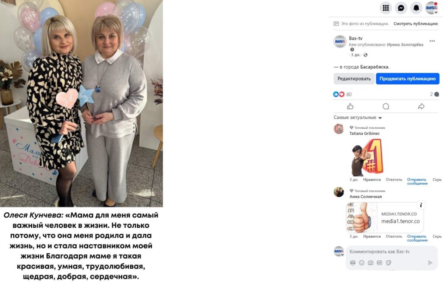Screen dimensions: 443x284
Task: Click the Редактировать button
Action: point(354,79)
